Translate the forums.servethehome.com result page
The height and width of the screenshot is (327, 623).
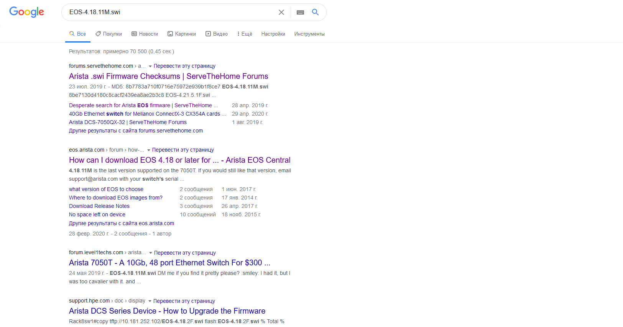click(184, 66)
